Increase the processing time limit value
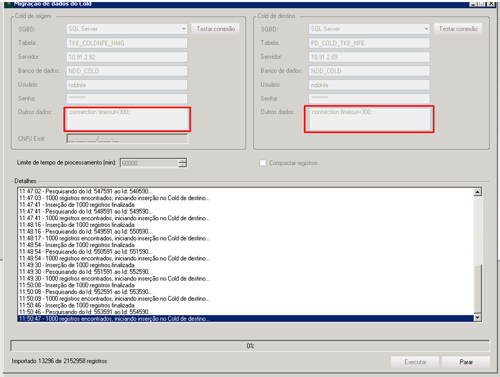This screenshot has height=377, width=500. coord(183,160)
